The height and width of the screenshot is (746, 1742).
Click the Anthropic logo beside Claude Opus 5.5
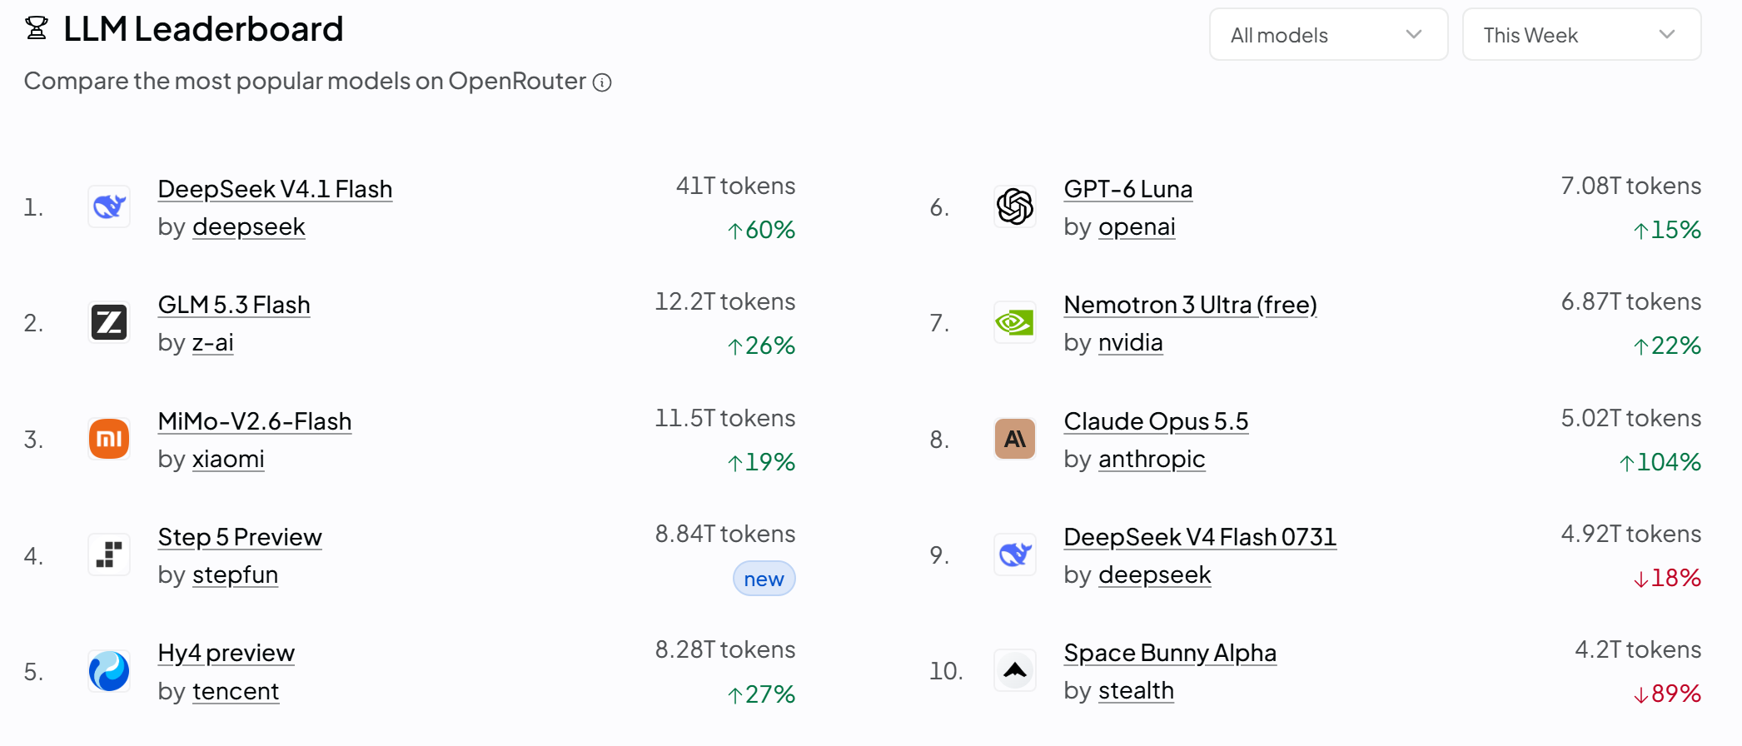tap(1015, 439)
